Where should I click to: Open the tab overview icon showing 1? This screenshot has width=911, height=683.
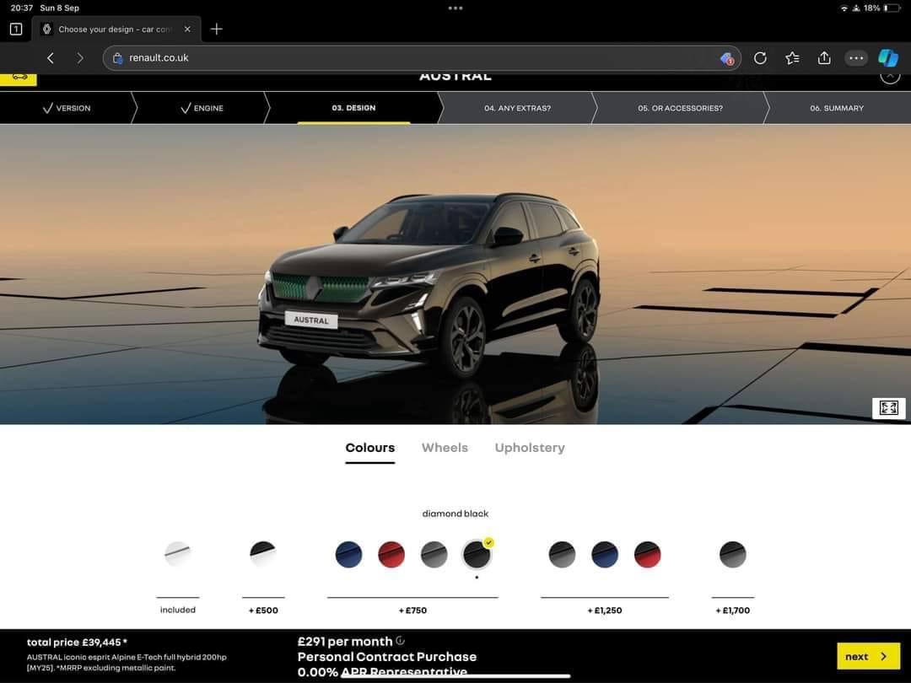16,29
